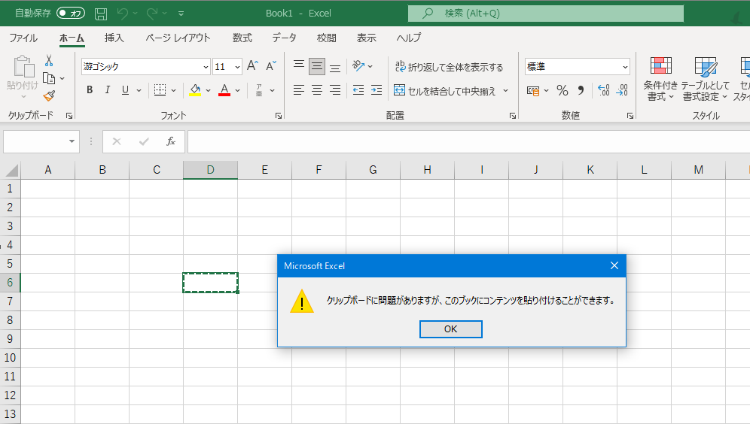The width and height of the screenshot is (750, 424).
Task: Toggle underline formatting
Action: [125, 89]
